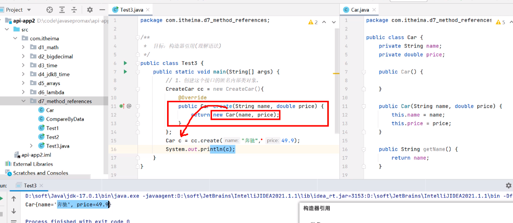This screenshot has width=513, height=223.
Task: Expand the d5_arrays package
Action: click(23, 83)
